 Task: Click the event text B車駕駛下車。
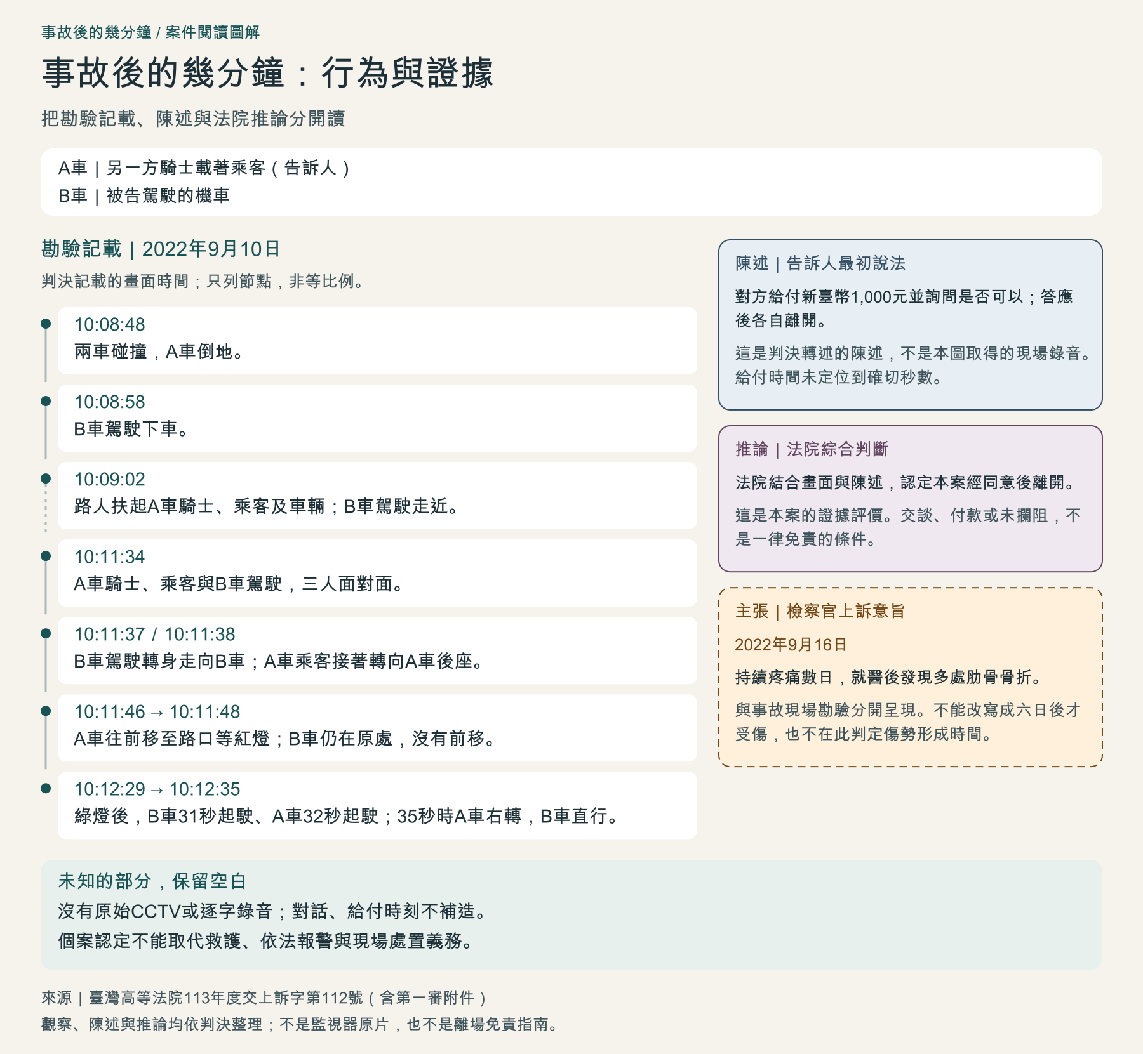(132, 429)
